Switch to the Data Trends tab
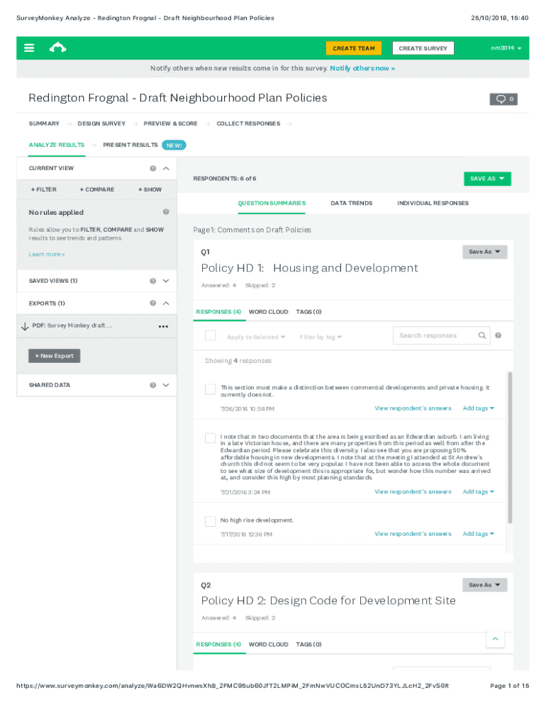This screenshot has height=726, width=546. point(351,203)
